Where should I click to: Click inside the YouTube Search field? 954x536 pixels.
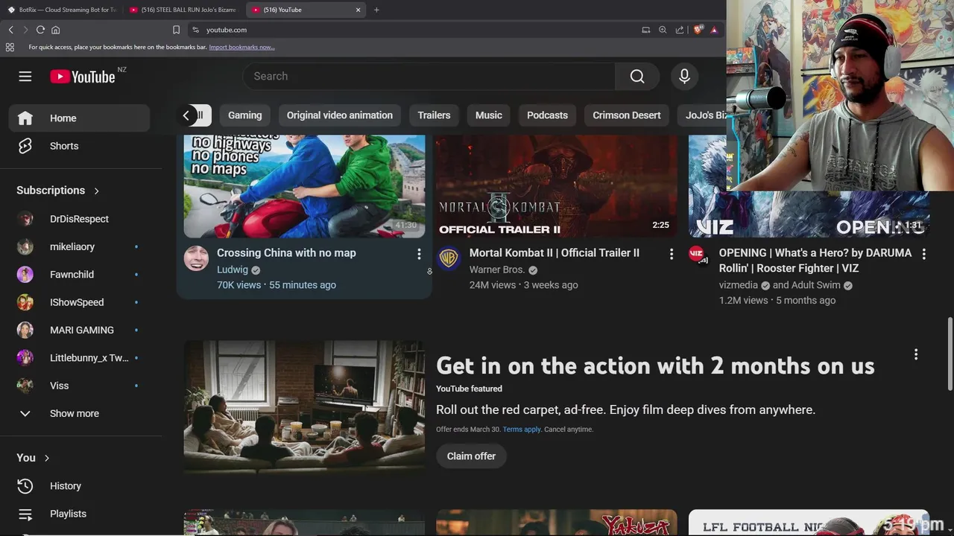pos(429,76)
